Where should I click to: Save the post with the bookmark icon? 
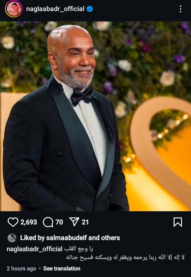click(178, 222)
